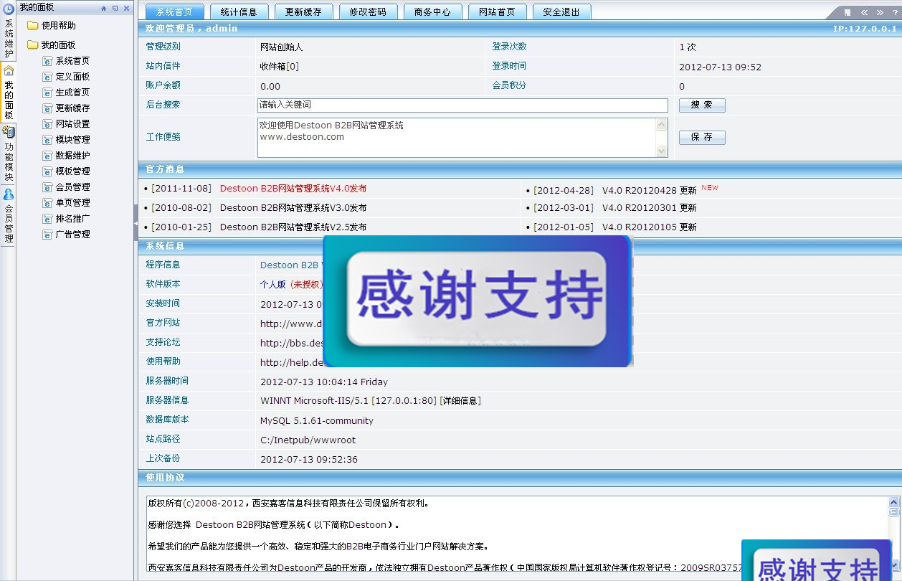The width and height of the screenshot is (902, 581).
Task: Switch to the 系统首页 top tab
Action: (x=174, y=12)
